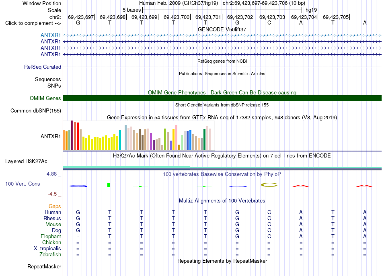This screenshot has width=382, height=276.
Task: Click the RepeatMasker track label
Action: 44,266
